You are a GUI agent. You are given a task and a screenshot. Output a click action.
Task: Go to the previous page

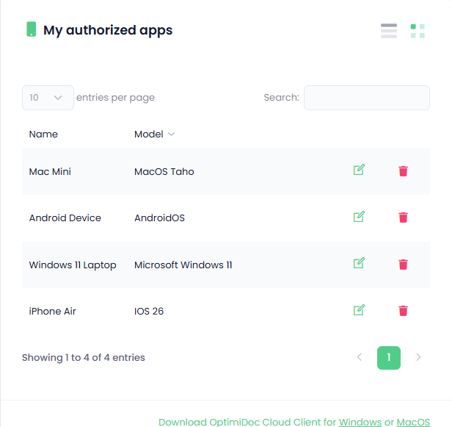360,358
